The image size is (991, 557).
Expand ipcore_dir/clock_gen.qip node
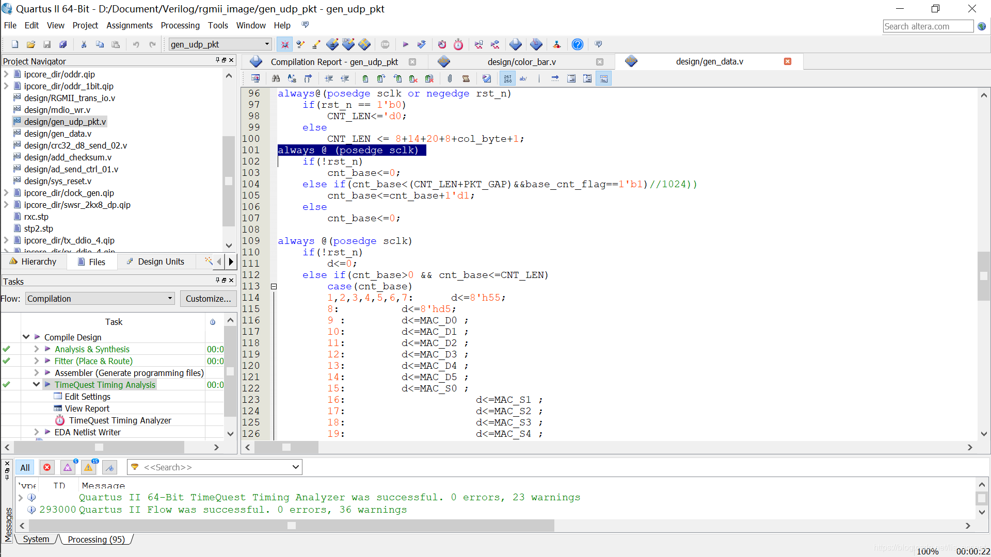(x=6, y=193)
